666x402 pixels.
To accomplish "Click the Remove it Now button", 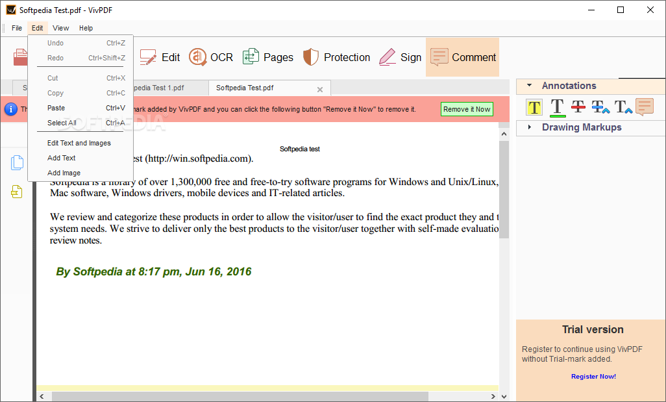I will coord(467,109).
